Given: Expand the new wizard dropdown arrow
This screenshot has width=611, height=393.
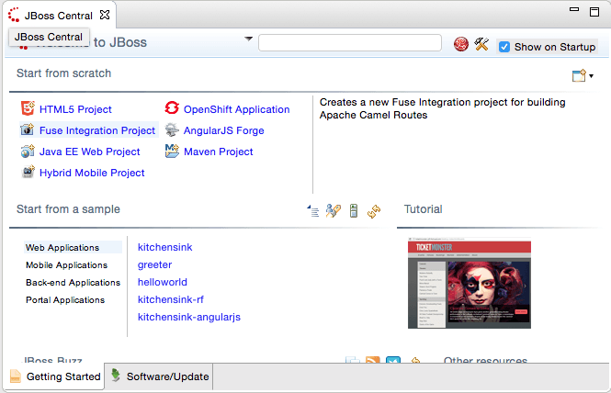Looking at the screenshot, I should (592, 76).
